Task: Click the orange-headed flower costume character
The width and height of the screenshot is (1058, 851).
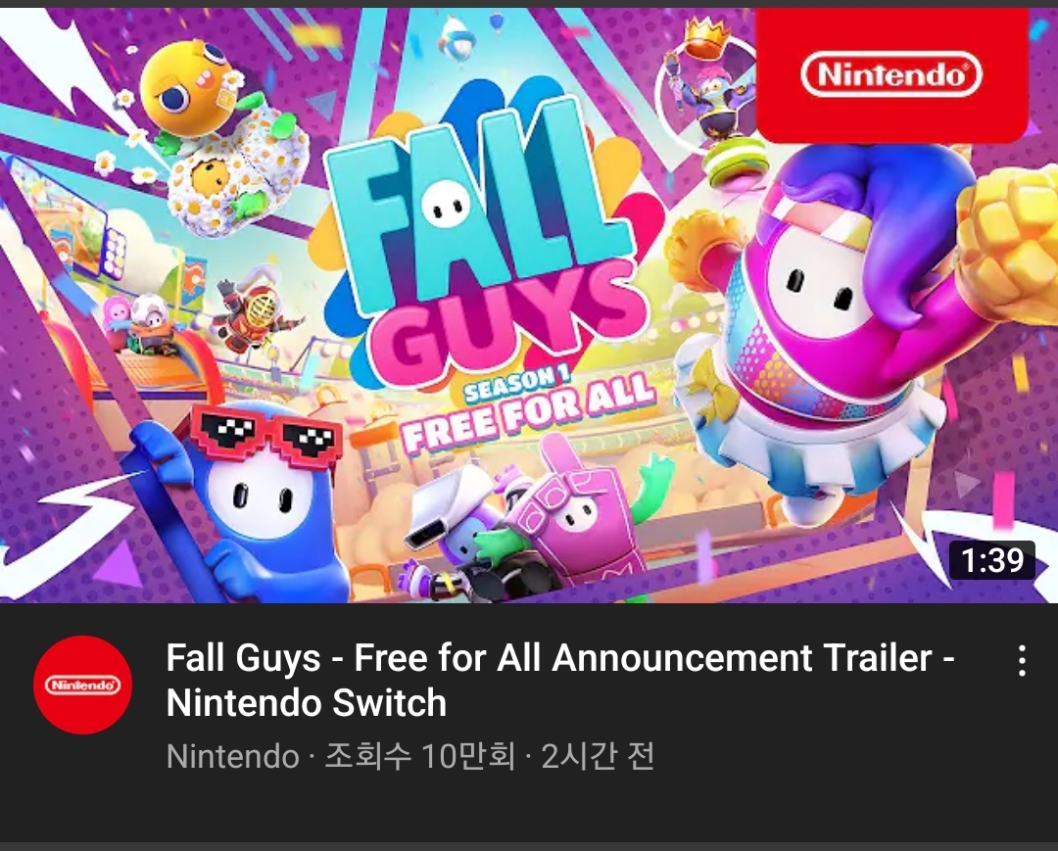Action: (222, 136)
